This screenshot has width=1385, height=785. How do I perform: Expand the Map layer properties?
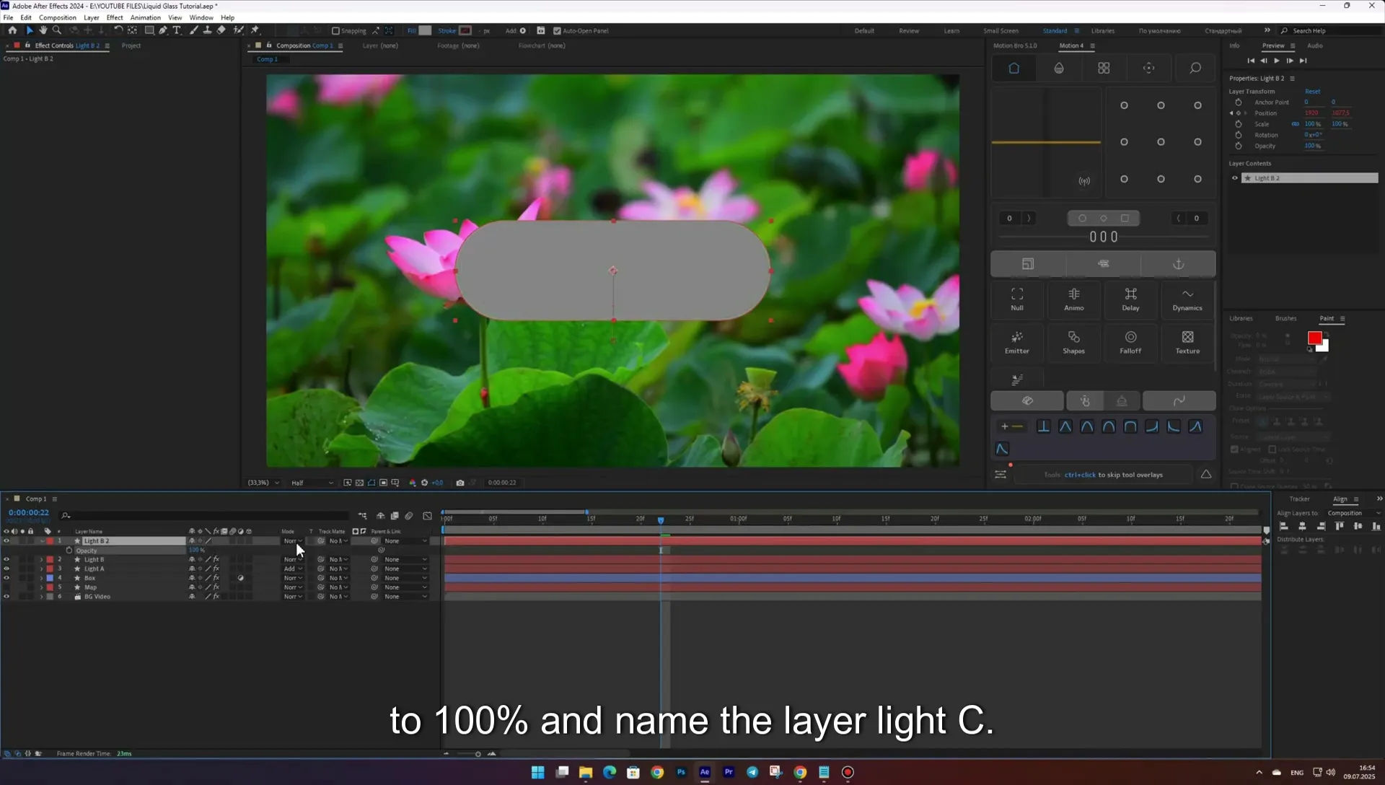(x=41, y=587)
